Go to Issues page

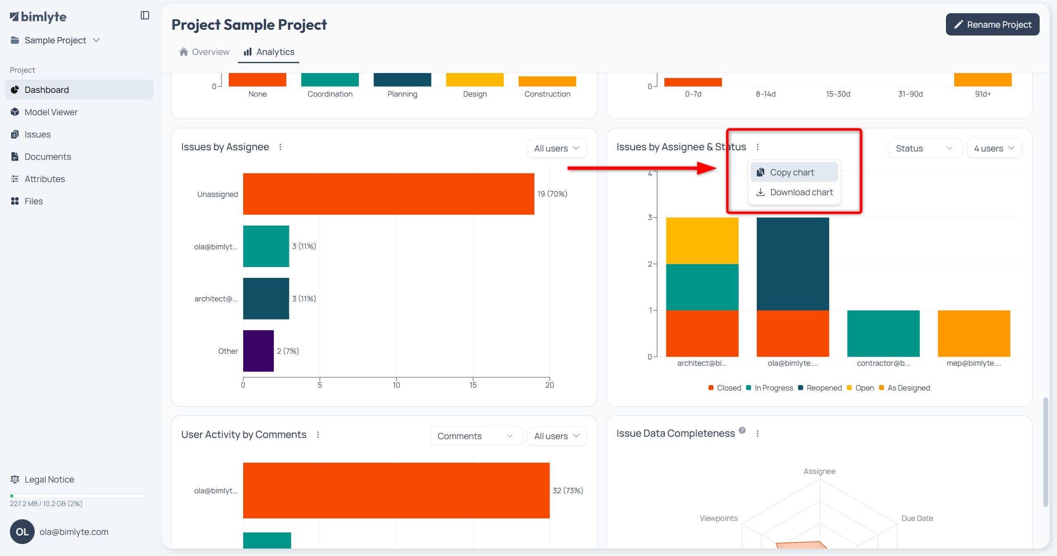pos(79,134)
